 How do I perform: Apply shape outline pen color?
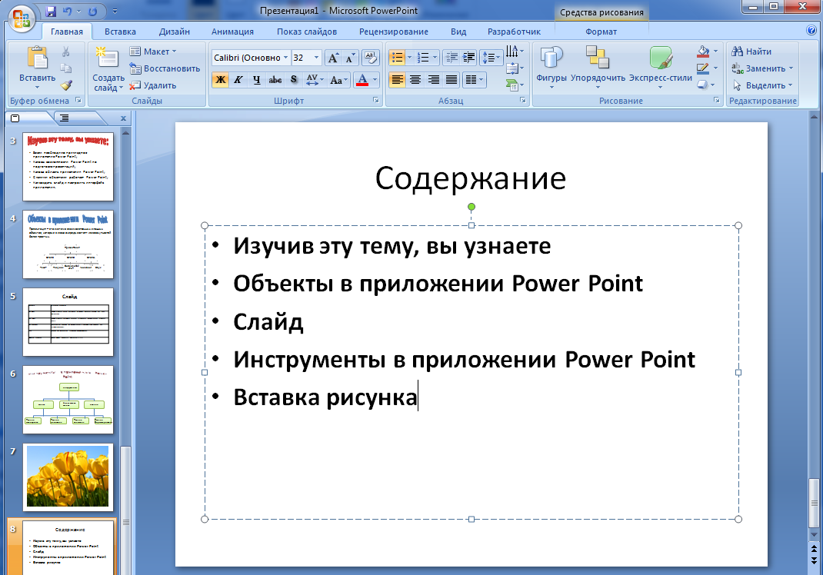tap(703, 68)
